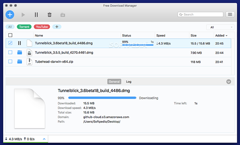This screenshot has height=145, width=240.
Task: Select the General tab
Action: pos(114,81)
